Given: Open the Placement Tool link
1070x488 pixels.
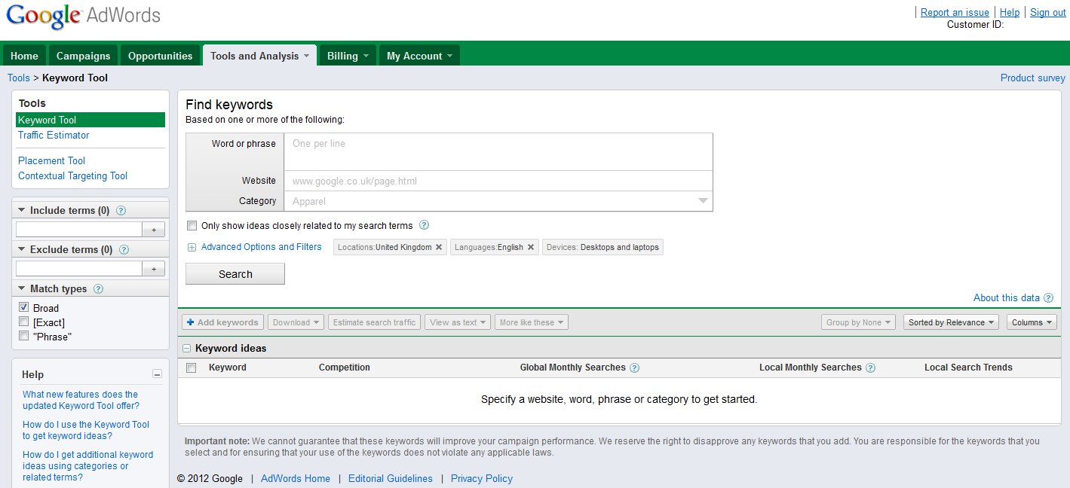Looking at the screenshot, I should point(51,161).
